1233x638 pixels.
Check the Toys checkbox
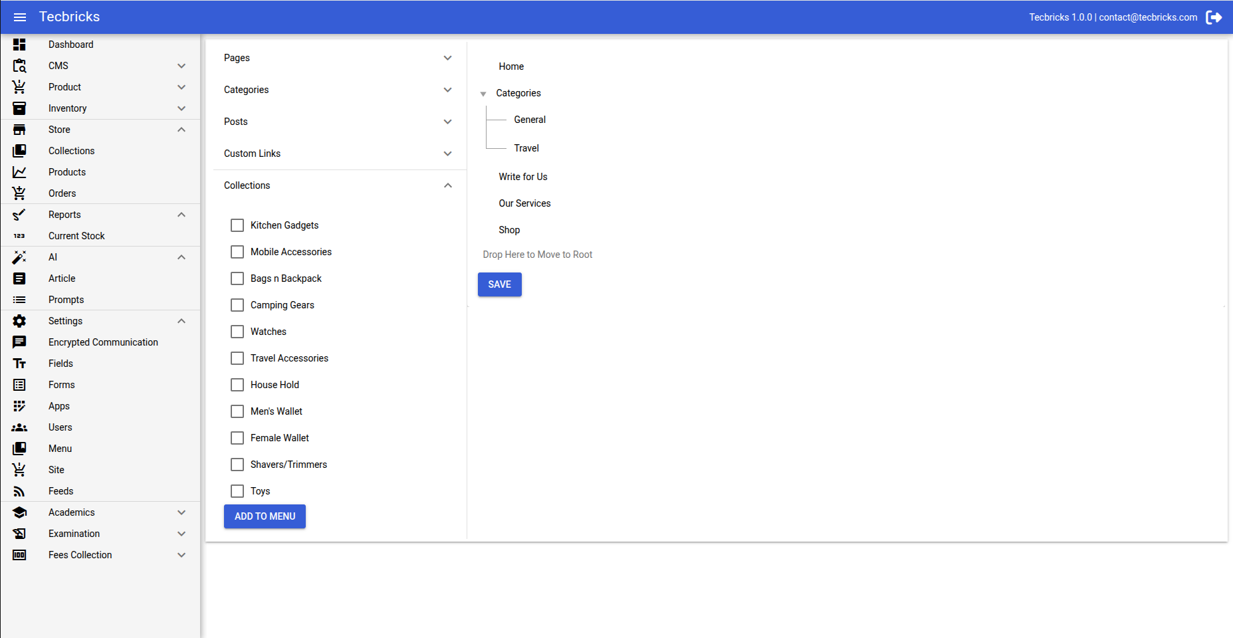237,491
